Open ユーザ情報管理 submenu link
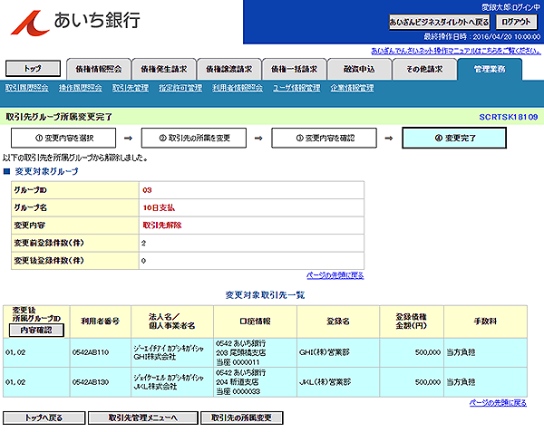Viewport: 544px width, 432px height. coord(296,88)
